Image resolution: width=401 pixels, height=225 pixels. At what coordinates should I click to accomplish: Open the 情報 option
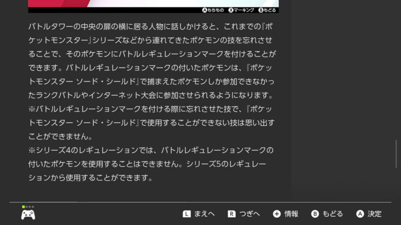(x=291, y=214)
